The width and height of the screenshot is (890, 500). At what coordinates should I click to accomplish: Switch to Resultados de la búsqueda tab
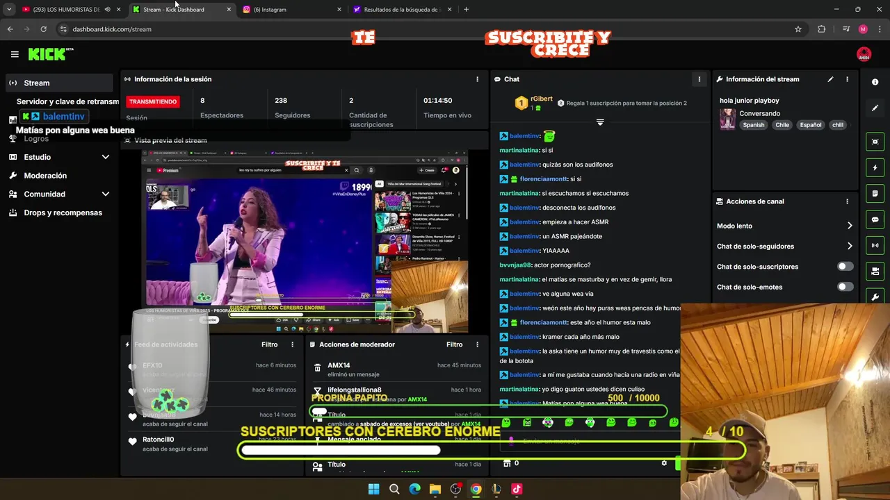(x=402, y=10)
